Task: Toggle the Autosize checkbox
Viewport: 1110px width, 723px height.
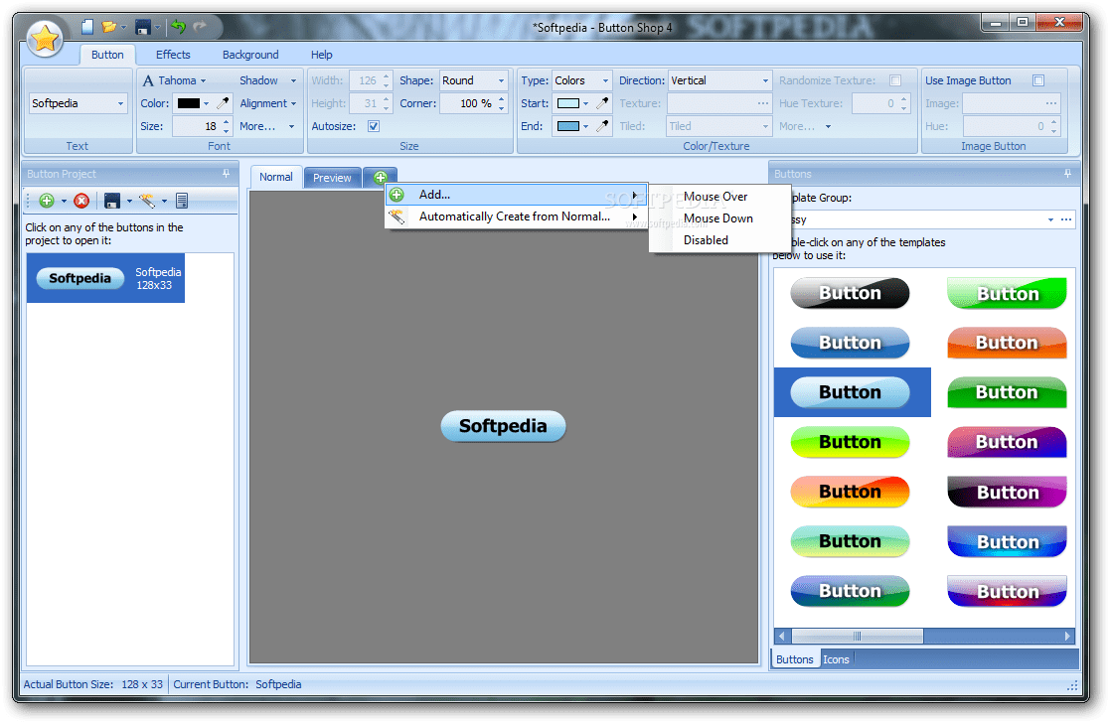Action: pyautogui.click(x=374, y=126)
